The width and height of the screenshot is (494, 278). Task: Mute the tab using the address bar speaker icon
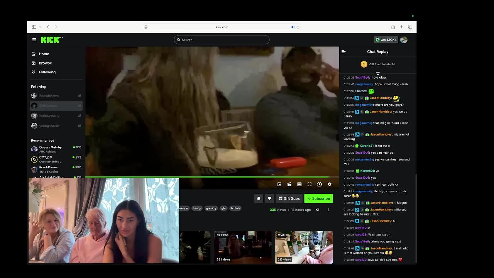tap(293, 27)
